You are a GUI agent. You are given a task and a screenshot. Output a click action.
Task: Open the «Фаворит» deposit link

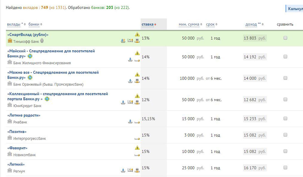pos(17,148)
